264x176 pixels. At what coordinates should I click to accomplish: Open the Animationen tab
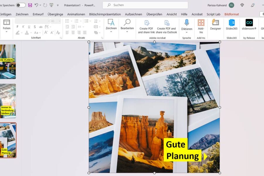coord(76,14)
